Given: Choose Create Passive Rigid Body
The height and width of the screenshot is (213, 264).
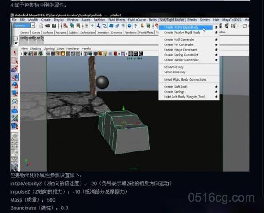Looking at the screenshot, I should [x=182, y=33].
